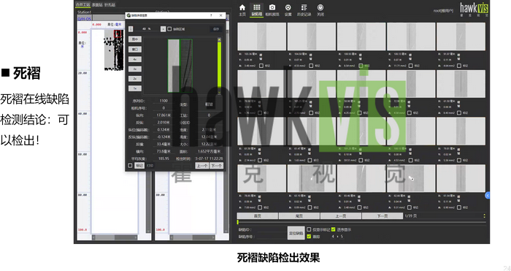Switch to the 合并工站 tab
Image resolution: width=511 pixels, height=271 pixels.
[x=82, y=4]
